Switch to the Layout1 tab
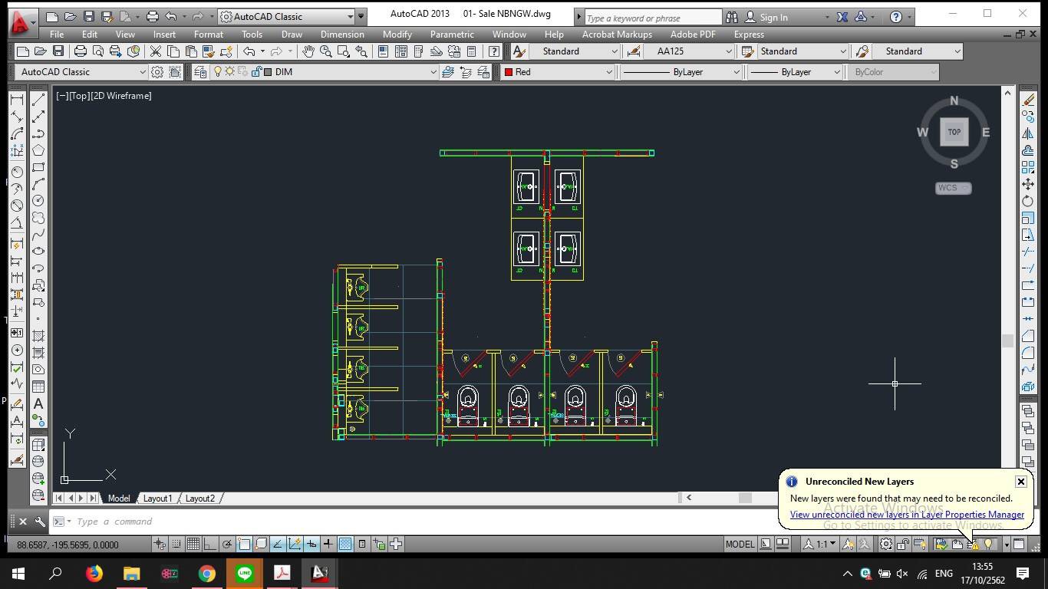 (x=157, y=499)
